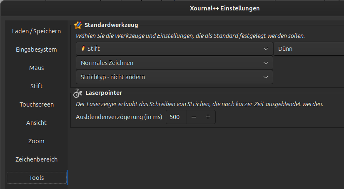
Task: Select the Maus tab in the sidebar
Action: coord(36,68)
